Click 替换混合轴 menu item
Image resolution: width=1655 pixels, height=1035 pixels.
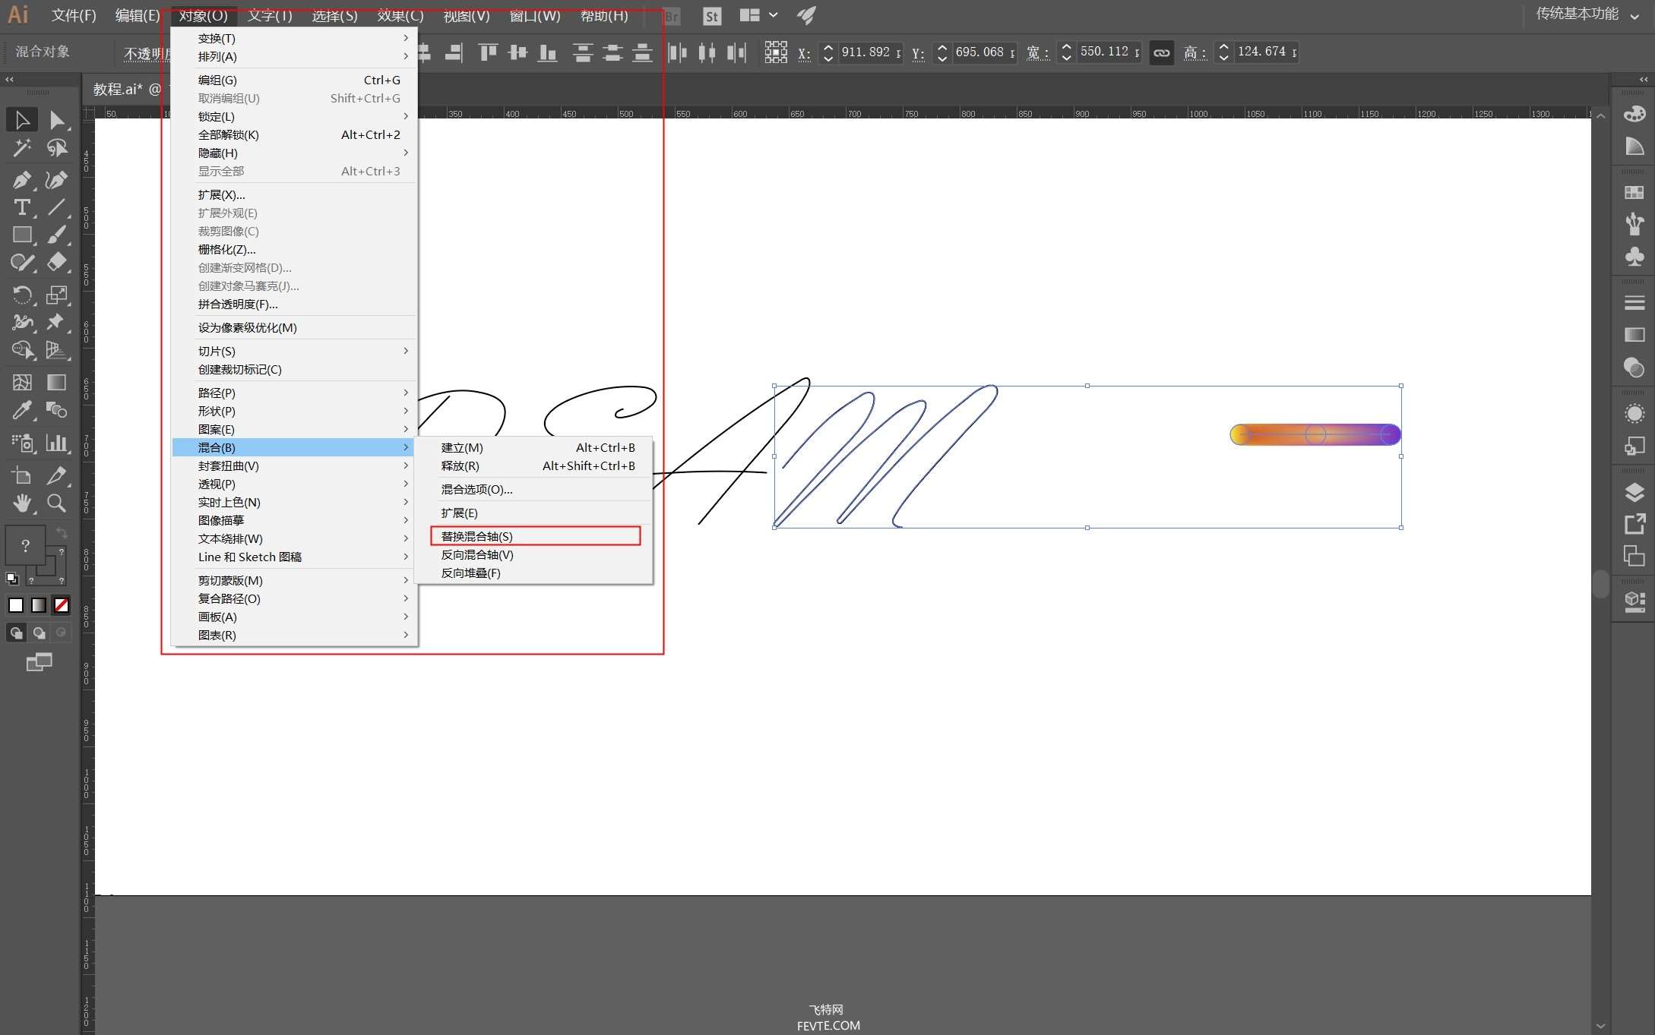coord(536,535)
